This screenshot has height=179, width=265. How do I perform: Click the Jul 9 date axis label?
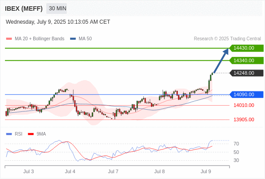point(206,171)
